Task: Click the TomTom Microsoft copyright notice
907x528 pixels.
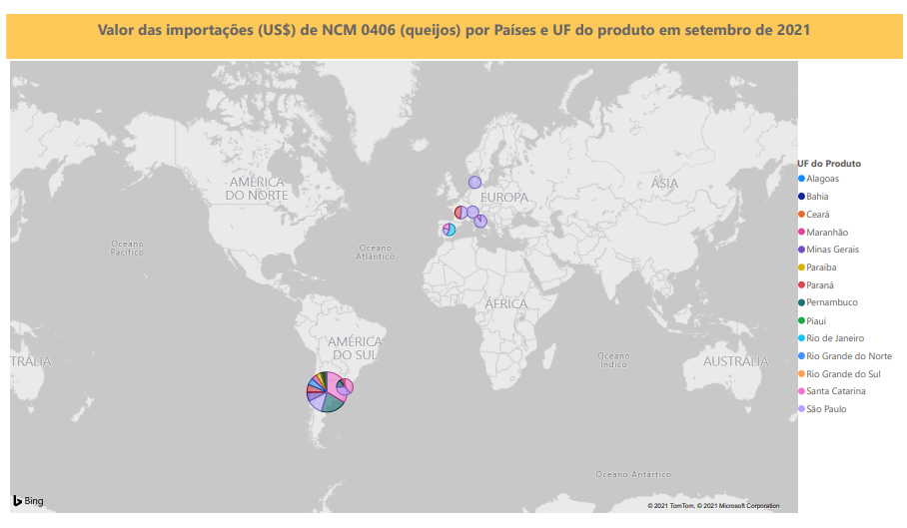Action: [x=713, y=506]
